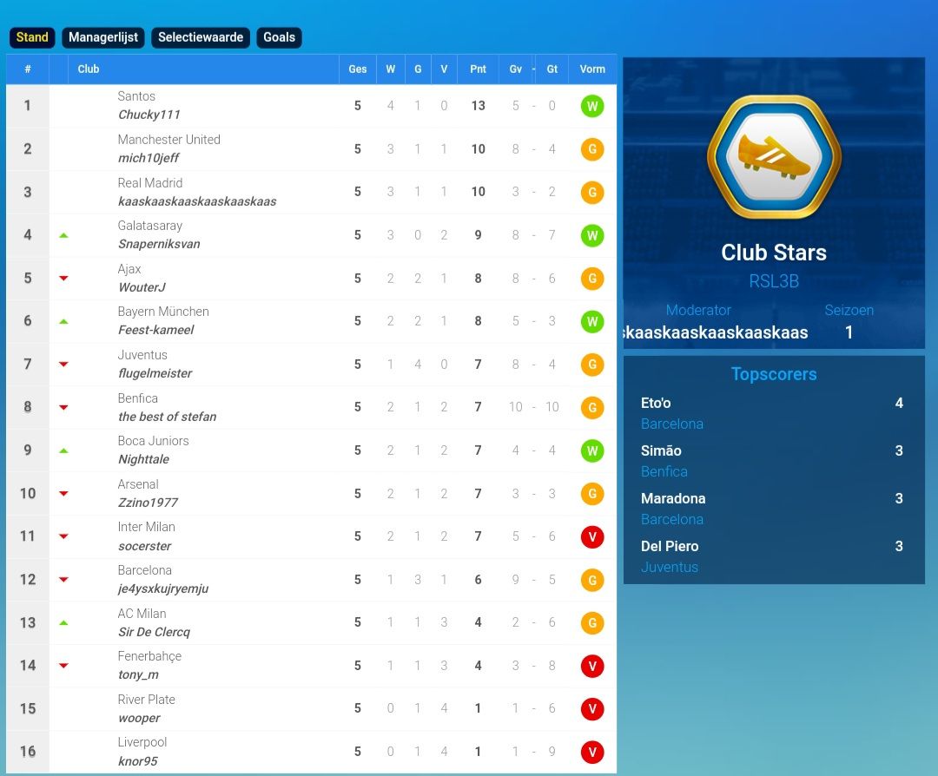Click the red V form icon for Inter Milan
The width and height of the screenshot is (938, 776).
[x=592, y=536]
